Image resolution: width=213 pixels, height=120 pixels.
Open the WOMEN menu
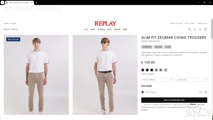[x=101, y=29]
